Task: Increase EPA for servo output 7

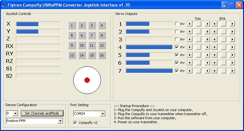Action: [232, 71]
